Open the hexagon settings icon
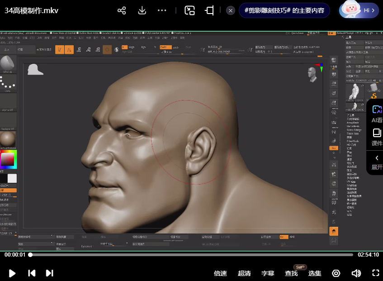This screenshot has height=281, width=383. pos(336,273)
